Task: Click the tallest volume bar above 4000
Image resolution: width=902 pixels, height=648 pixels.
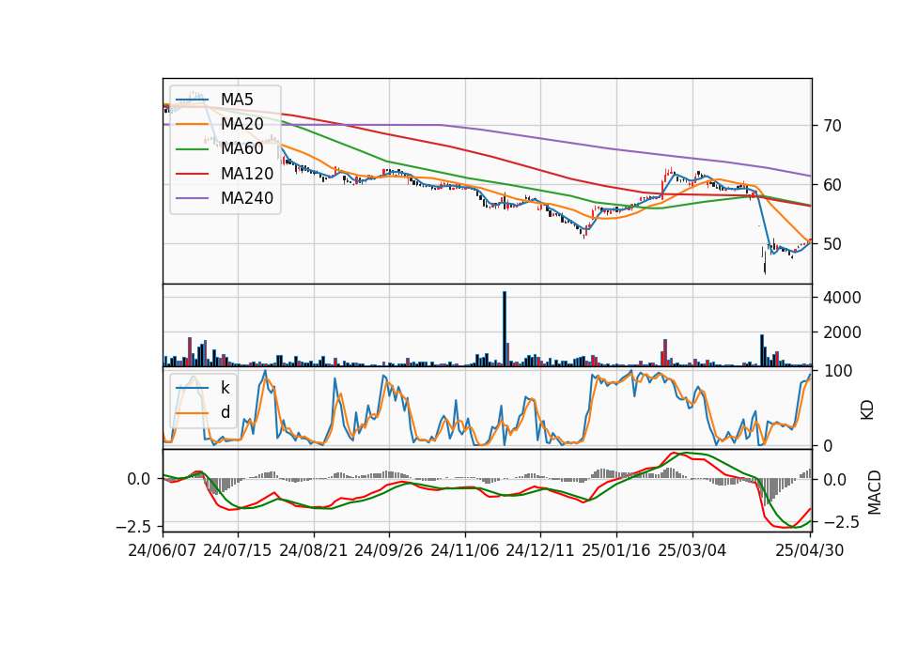Action: 505,329
